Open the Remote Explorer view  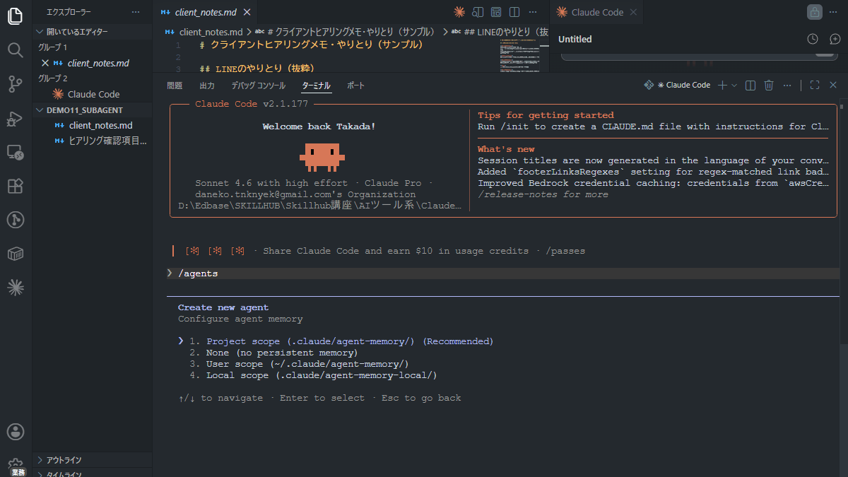pyautogui.click(x=15, y=152)
